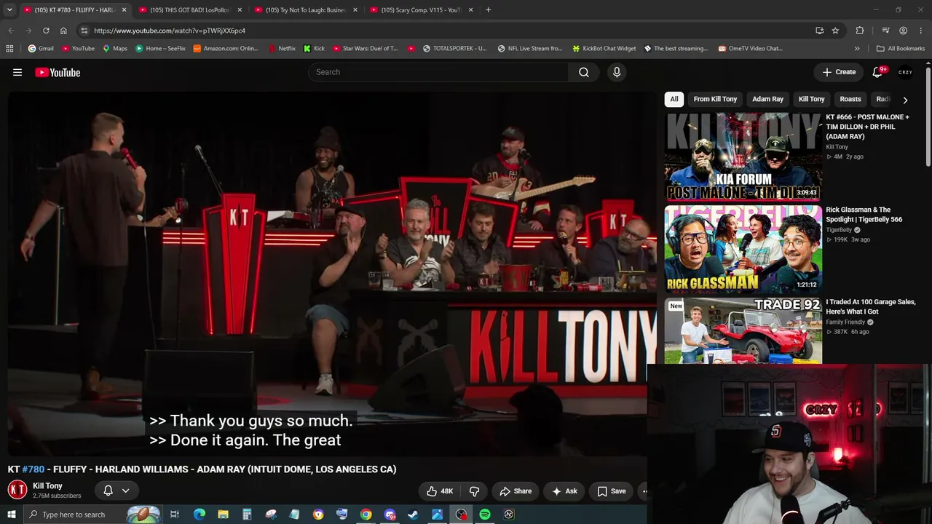Open the Kill Tony channel name link

[x=47, y=485]
